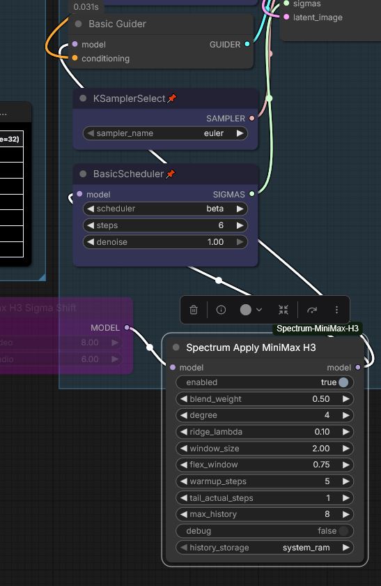Decrease window_size with left arrow
Screen dimensions: 381x586
[x=183, y=448]
